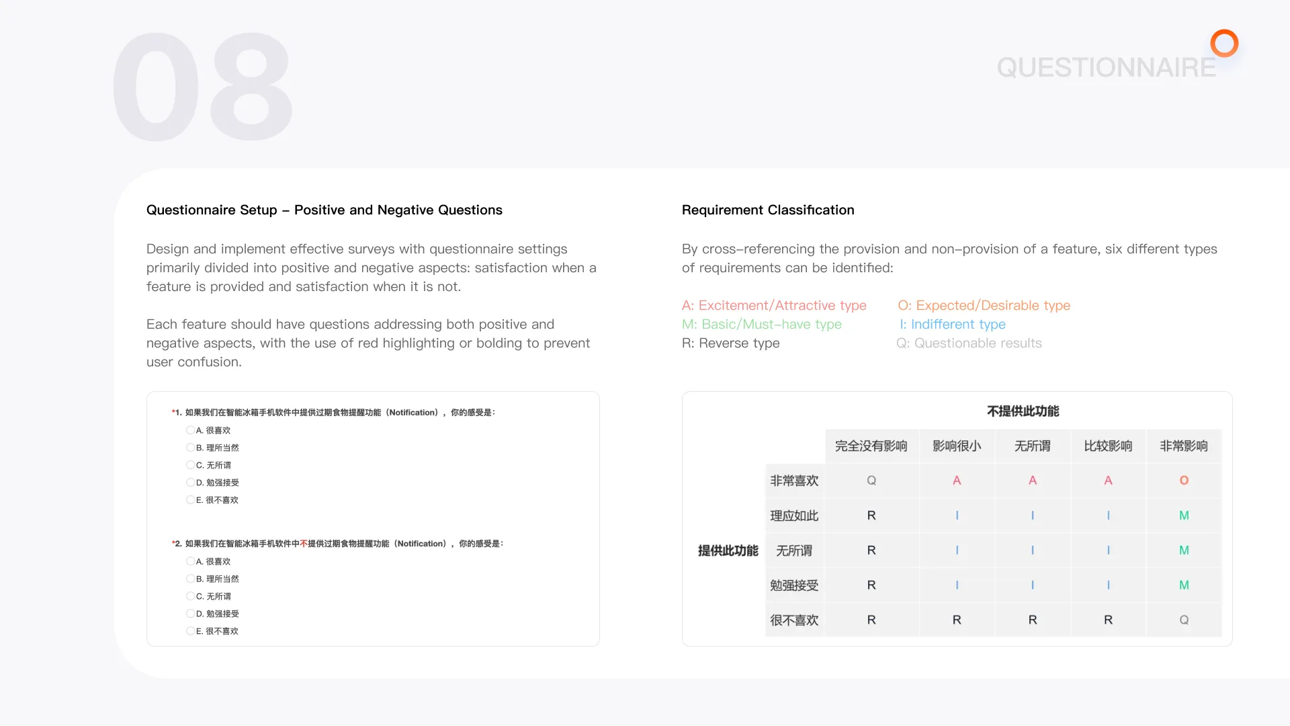
Task: Pick D 勉强接受 radio in question 1
Action: (x=190, y=483)
